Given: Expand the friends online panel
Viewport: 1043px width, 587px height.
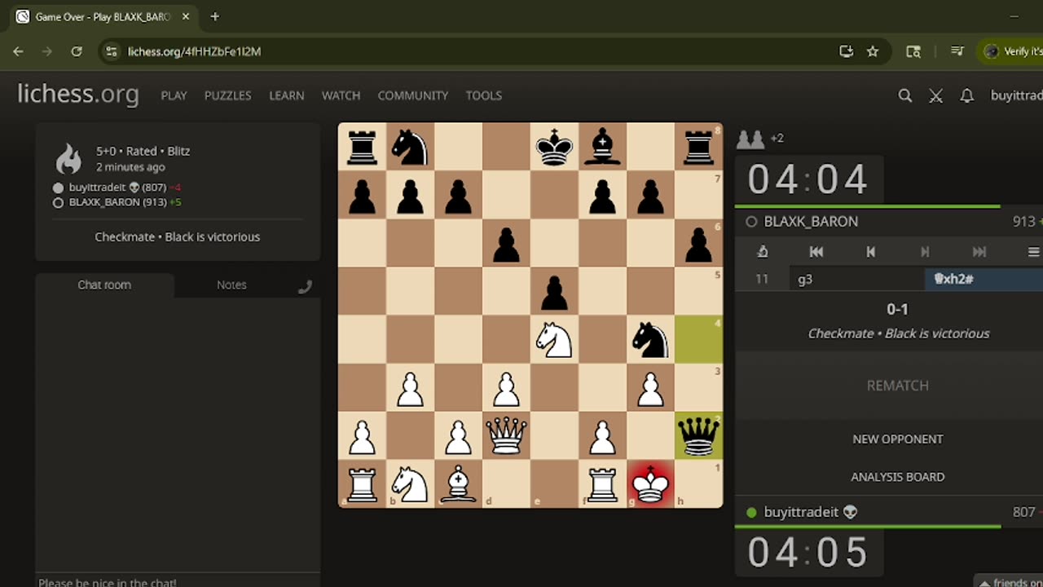Looking at the screenshot, I should (1009, 582).
